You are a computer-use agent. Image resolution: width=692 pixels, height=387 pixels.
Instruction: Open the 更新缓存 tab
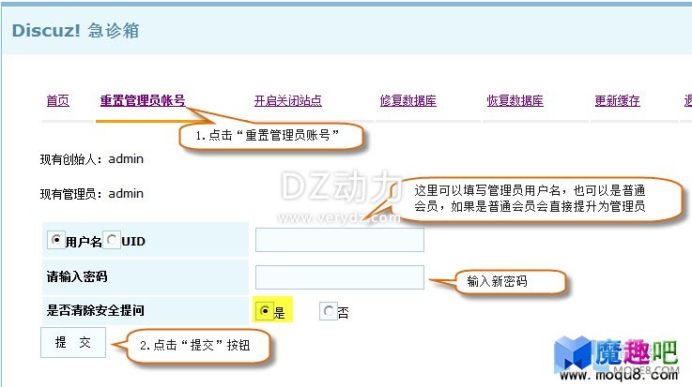point(617,101)
